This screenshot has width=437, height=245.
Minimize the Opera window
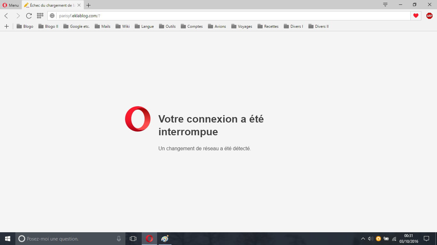pyautogui.click(x=401, y=4)
